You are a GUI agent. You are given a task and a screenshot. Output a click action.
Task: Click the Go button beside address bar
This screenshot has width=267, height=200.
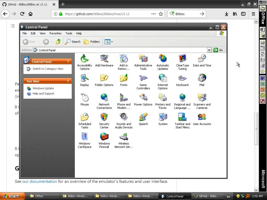click(x=218, y=50)
